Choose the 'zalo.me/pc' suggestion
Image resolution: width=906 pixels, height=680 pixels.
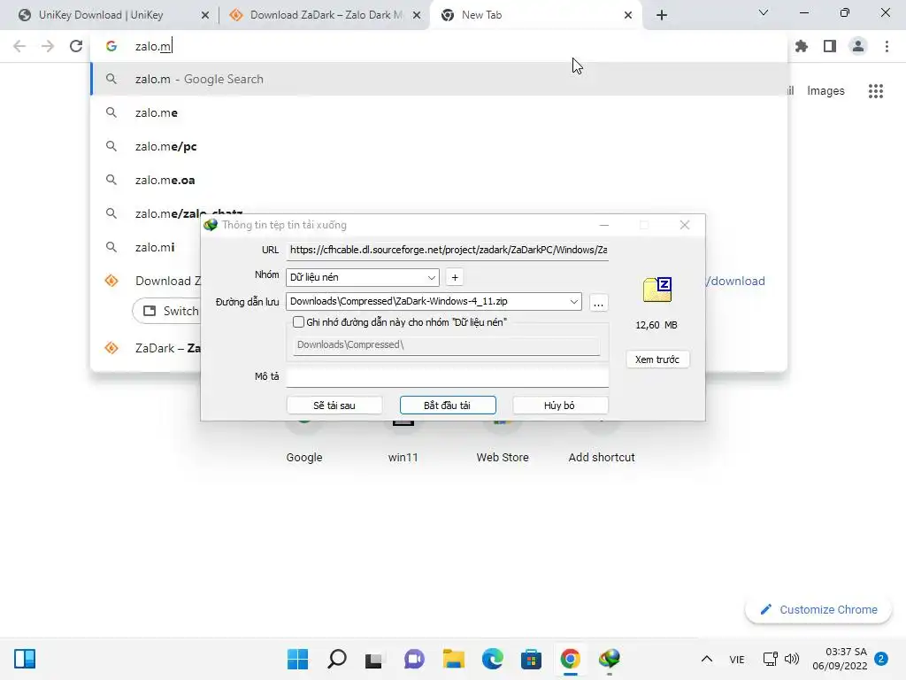point(439,146)
